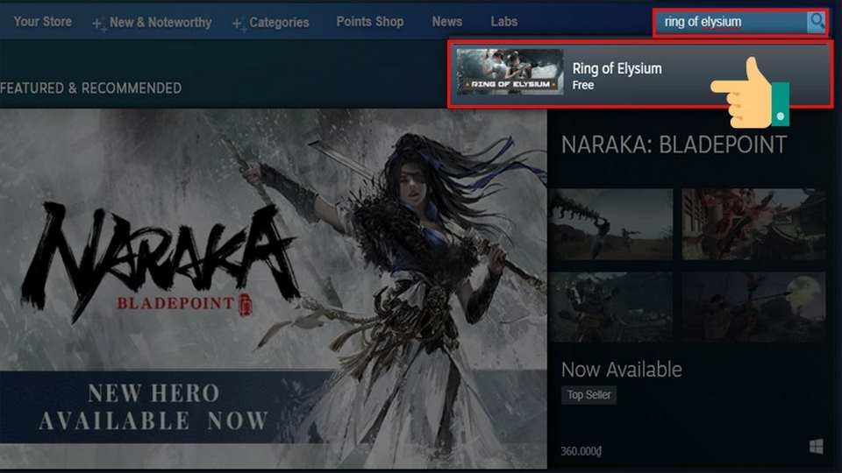
Task: View the bottom-left Naraka screenshot thumbnail
Action: tap(610, 307)
